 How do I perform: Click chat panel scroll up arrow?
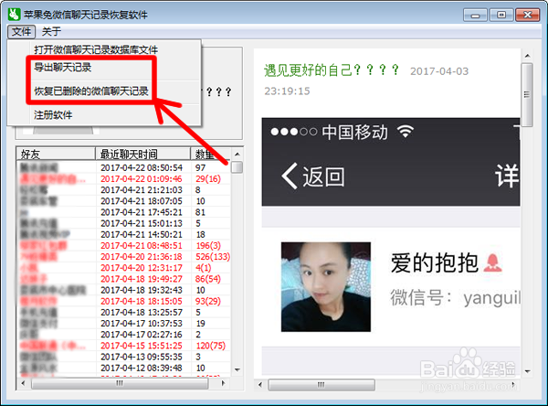point(527,56)
